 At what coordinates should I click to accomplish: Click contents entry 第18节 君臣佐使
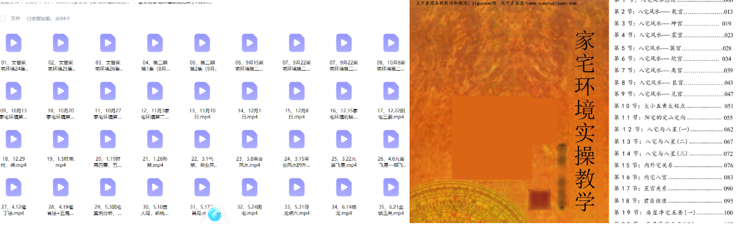point(674,201)
